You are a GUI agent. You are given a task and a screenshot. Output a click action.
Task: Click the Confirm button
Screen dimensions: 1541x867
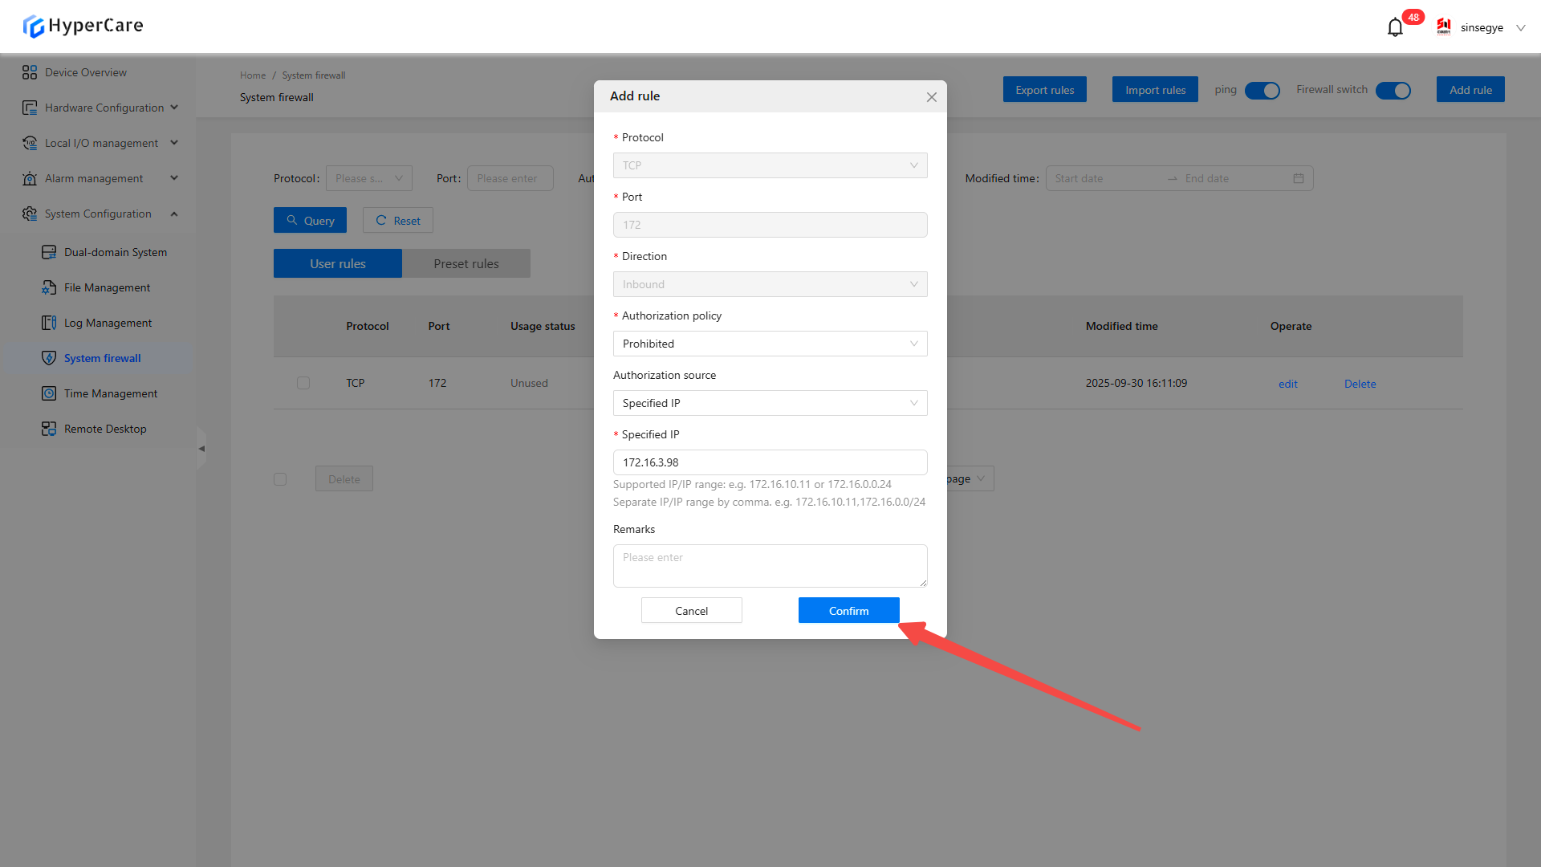coord(848,611)
